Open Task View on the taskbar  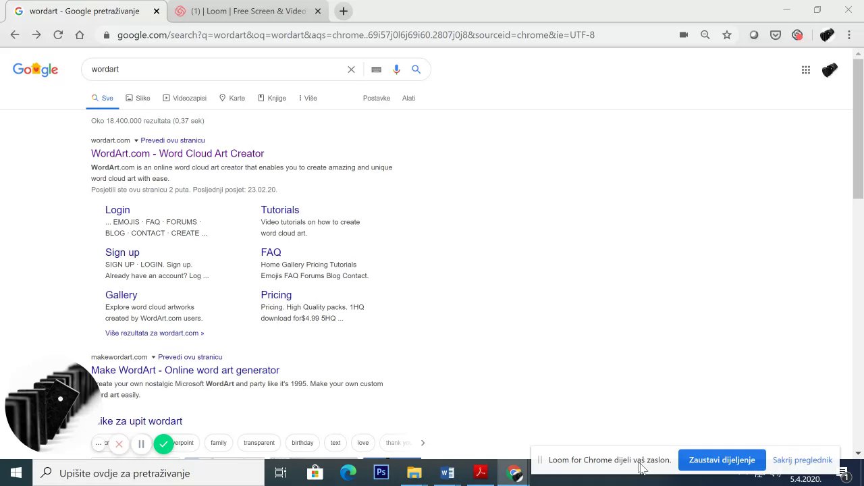281,473
